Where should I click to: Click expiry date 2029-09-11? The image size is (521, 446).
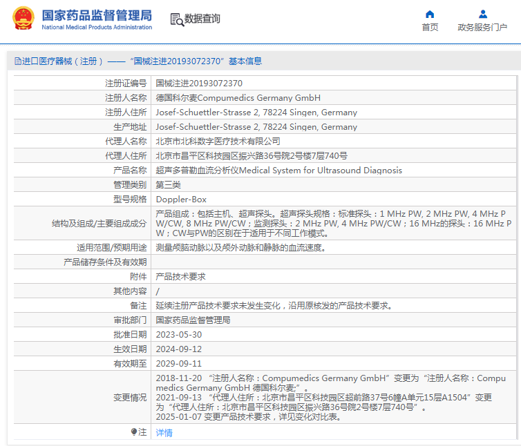click(x=179, y=364)
